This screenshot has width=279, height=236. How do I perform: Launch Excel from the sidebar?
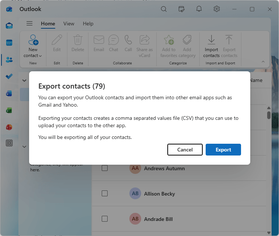(9, 110)
